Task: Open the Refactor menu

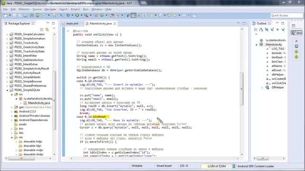Action: point(24,9)
